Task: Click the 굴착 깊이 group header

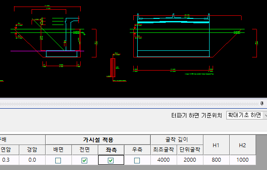Action: point(177,140)
